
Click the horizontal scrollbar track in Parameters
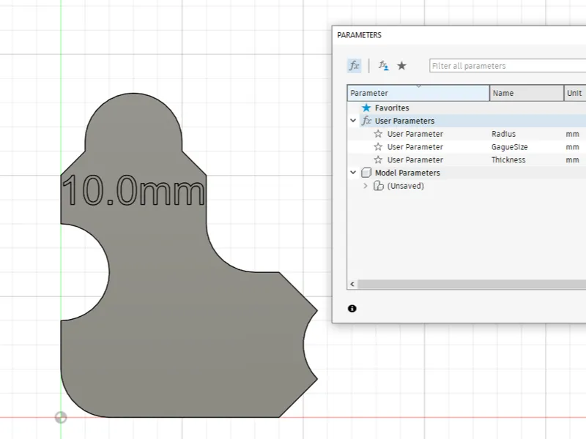(x=472, y=284)
